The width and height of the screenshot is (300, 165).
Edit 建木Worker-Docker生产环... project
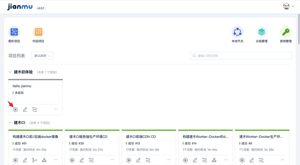[x=252, y=160]
